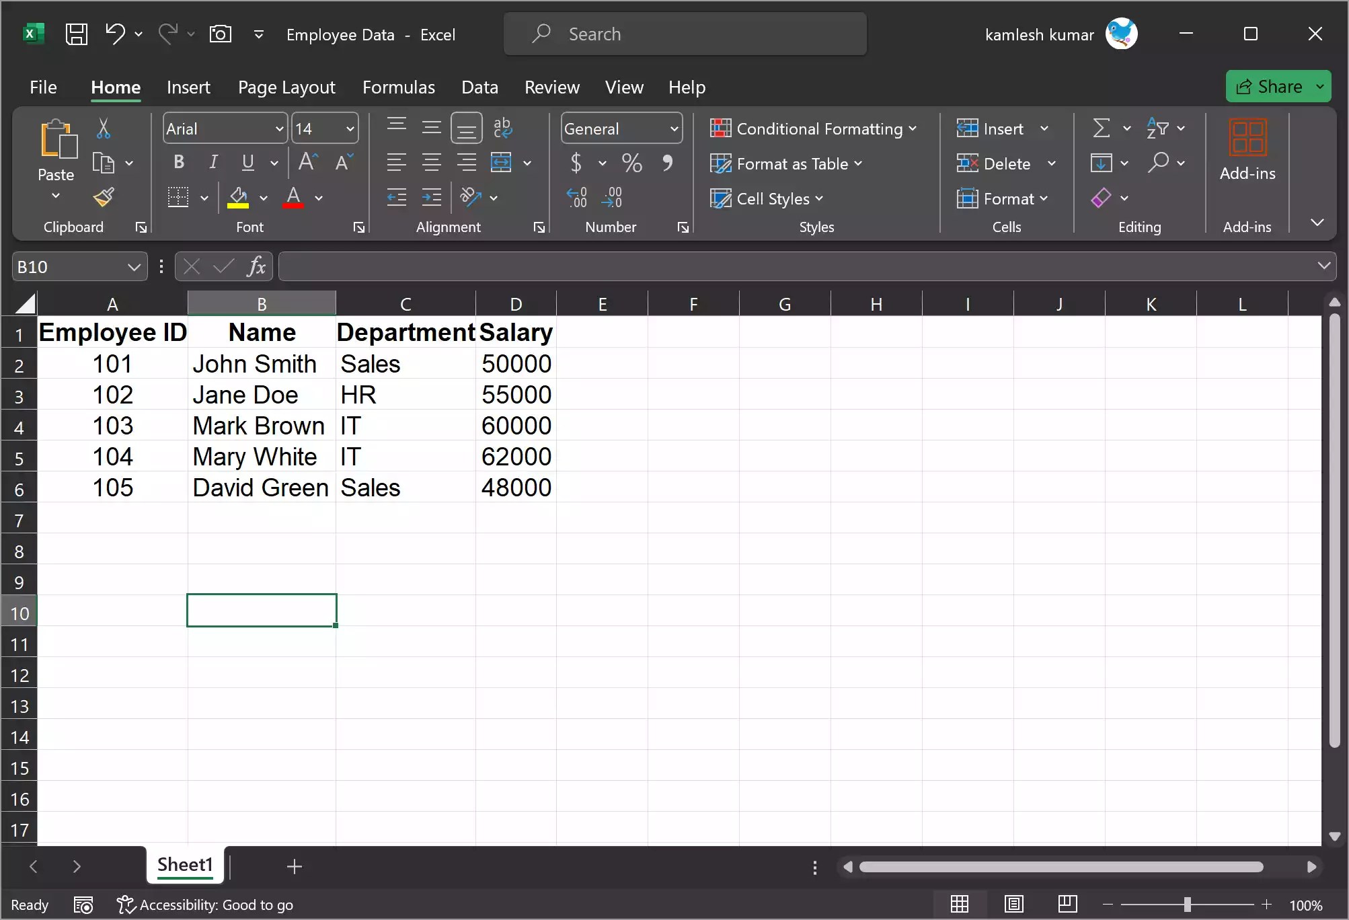Screen dimensions: 1349x920
Task: Toggle italic formatting
Action: (213, 162)
